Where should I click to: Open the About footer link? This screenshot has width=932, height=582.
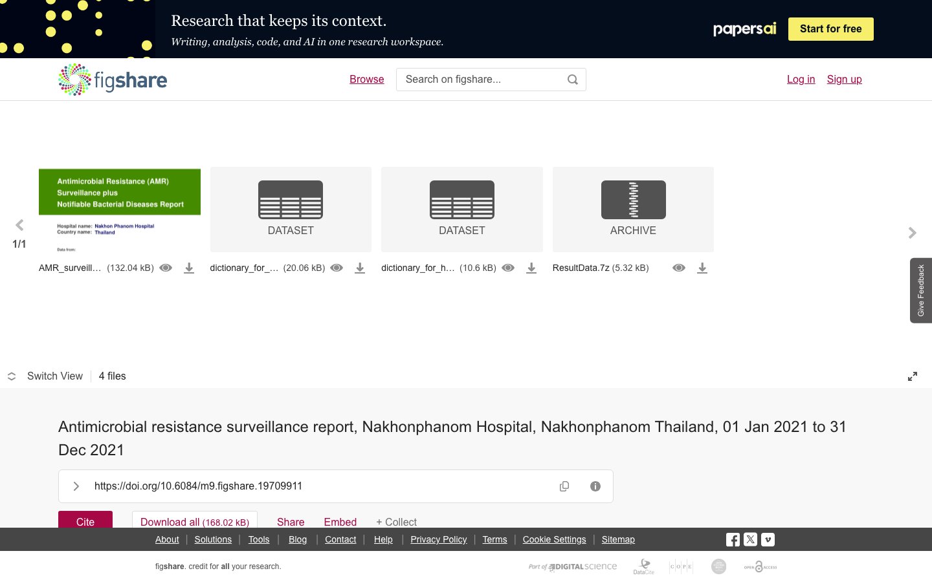click(167, 539)
